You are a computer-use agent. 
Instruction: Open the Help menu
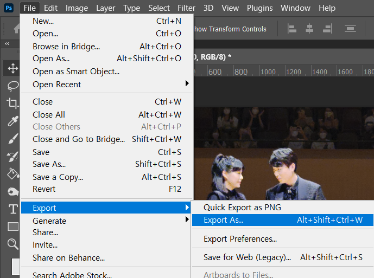tap(327, 8)
